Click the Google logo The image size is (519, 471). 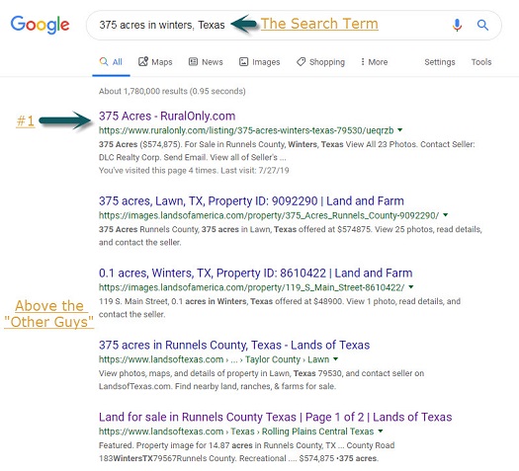pos(40,25)
